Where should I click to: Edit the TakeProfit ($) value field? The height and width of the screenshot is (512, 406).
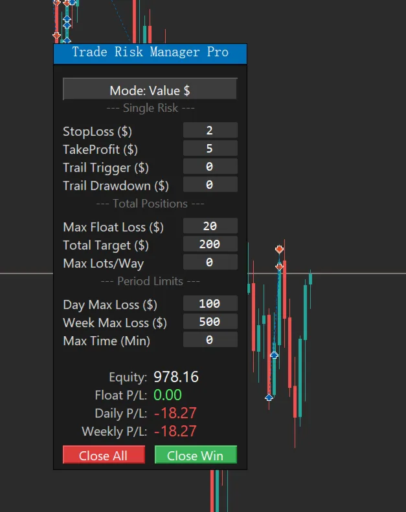coord(210,148)
